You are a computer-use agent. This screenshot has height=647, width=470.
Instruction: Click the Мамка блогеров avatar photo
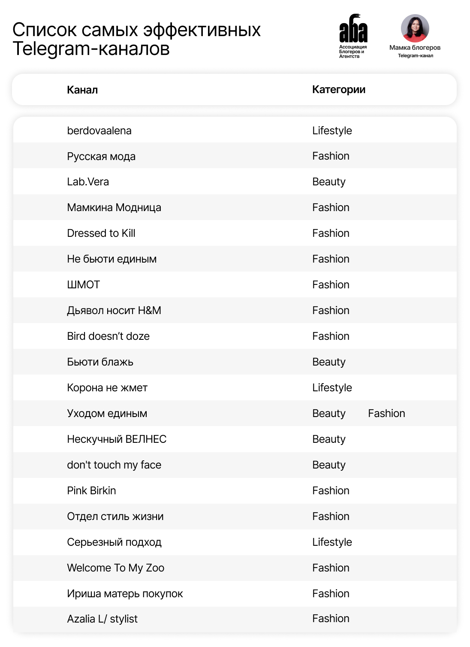click(415, 28)
